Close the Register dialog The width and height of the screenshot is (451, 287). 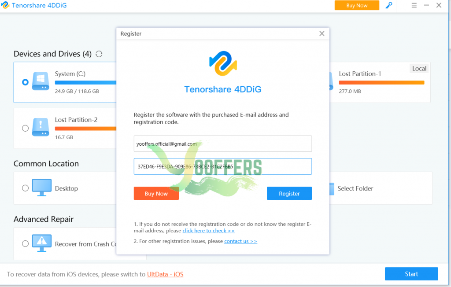point(322,33)
